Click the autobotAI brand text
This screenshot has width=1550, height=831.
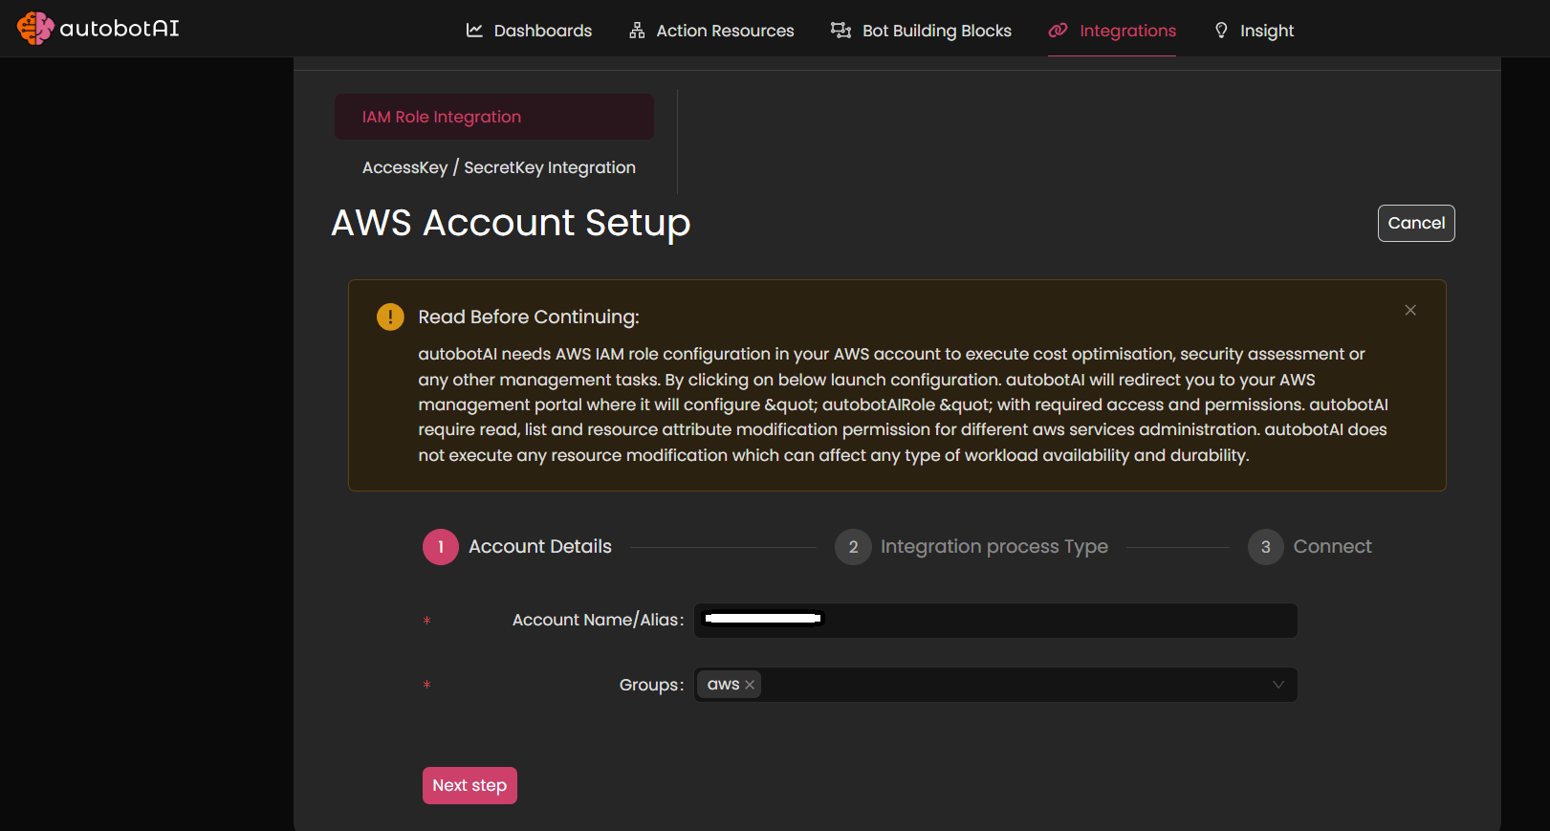[120, 29]
